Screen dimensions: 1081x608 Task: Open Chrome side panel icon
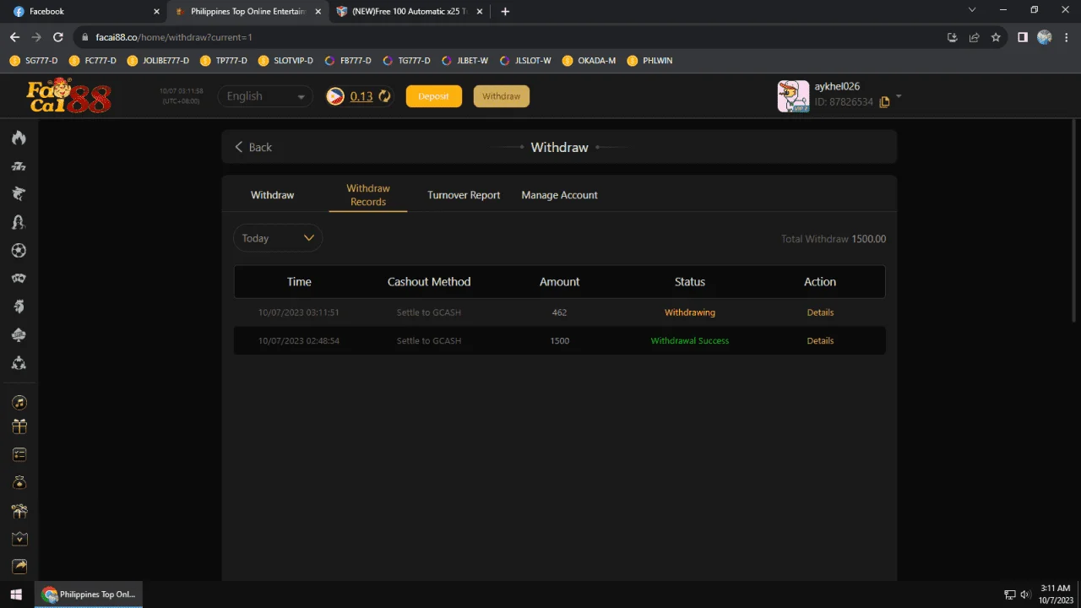pos(1022,37)
